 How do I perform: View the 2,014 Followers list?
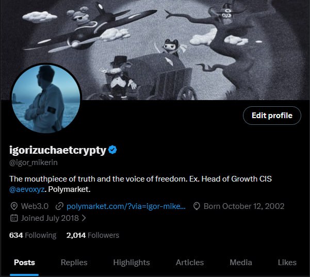[93, 235]
